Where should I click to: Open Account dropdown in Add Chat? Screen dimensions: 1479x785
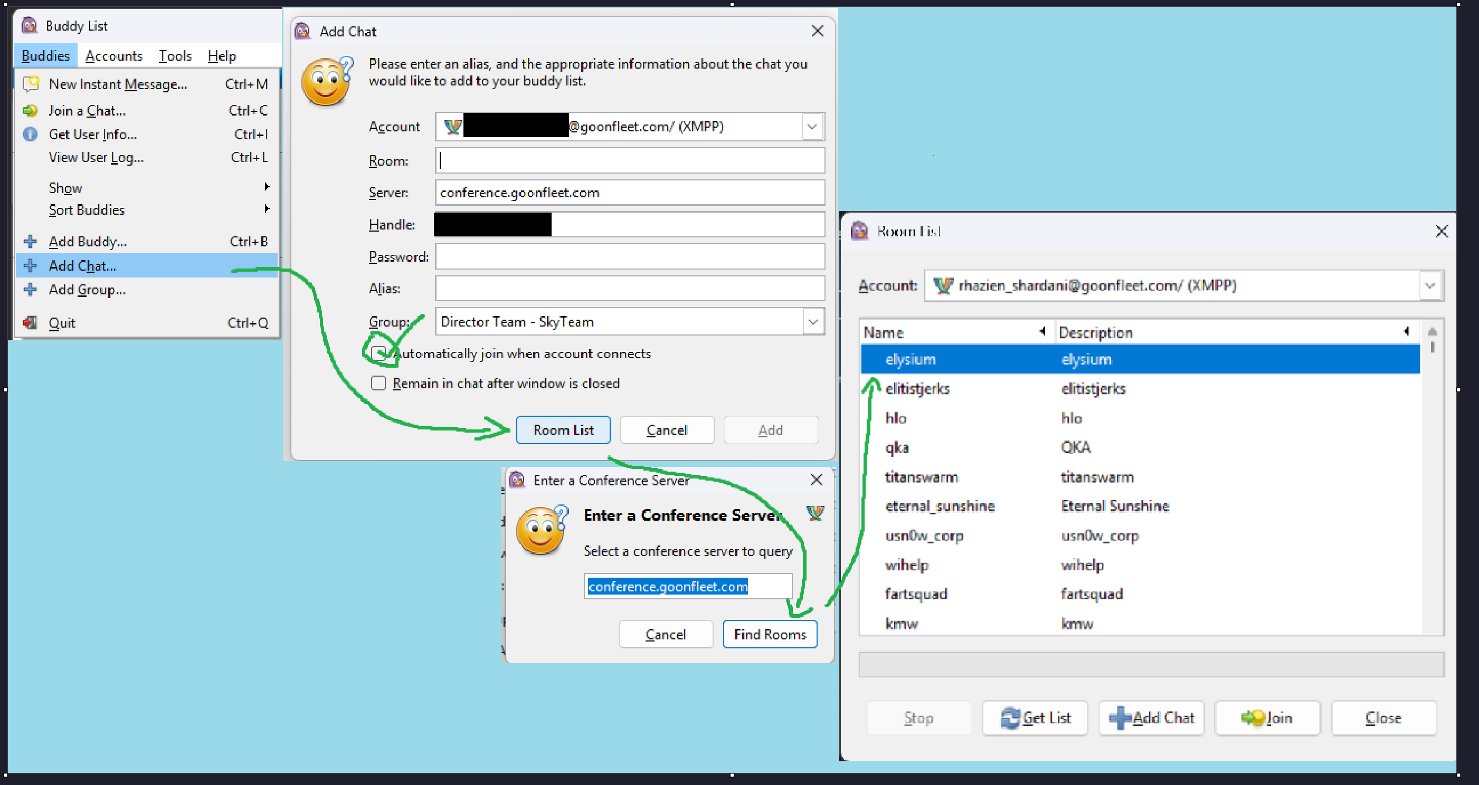pos(812,127)
